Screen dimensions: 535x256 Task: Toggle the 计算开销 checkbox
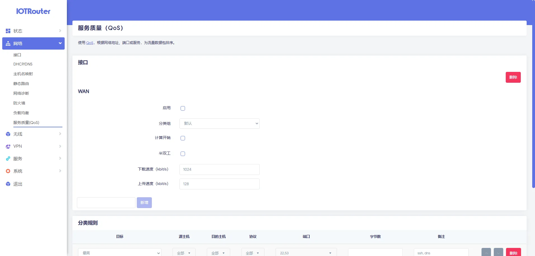[x=183, y=138]
